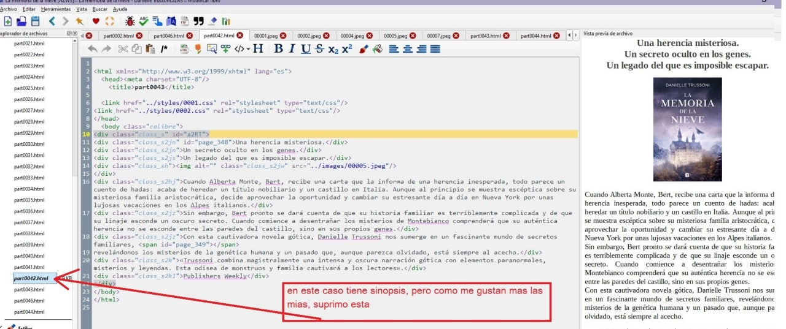Click the orange lifebuoy icon
Screen dimensions: 786x329
point(110,21)
